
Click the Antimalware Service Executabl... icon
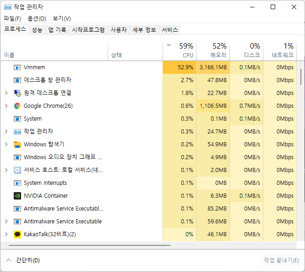17,209
